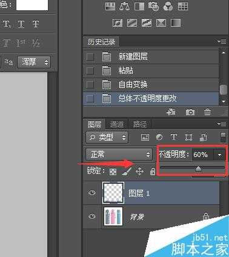Click the white text color swatch
This screenshot has height=257, width=229.
click(x=32, y=5)
